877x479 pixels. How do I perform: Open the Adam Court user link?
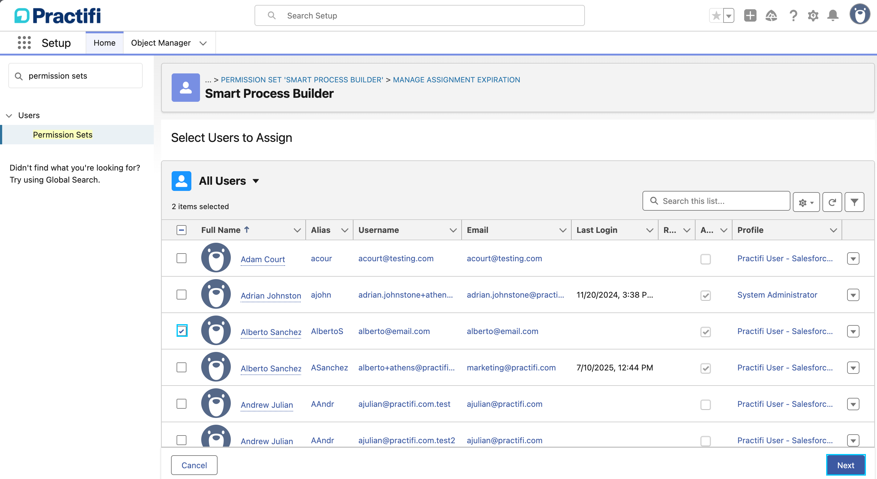263,259
